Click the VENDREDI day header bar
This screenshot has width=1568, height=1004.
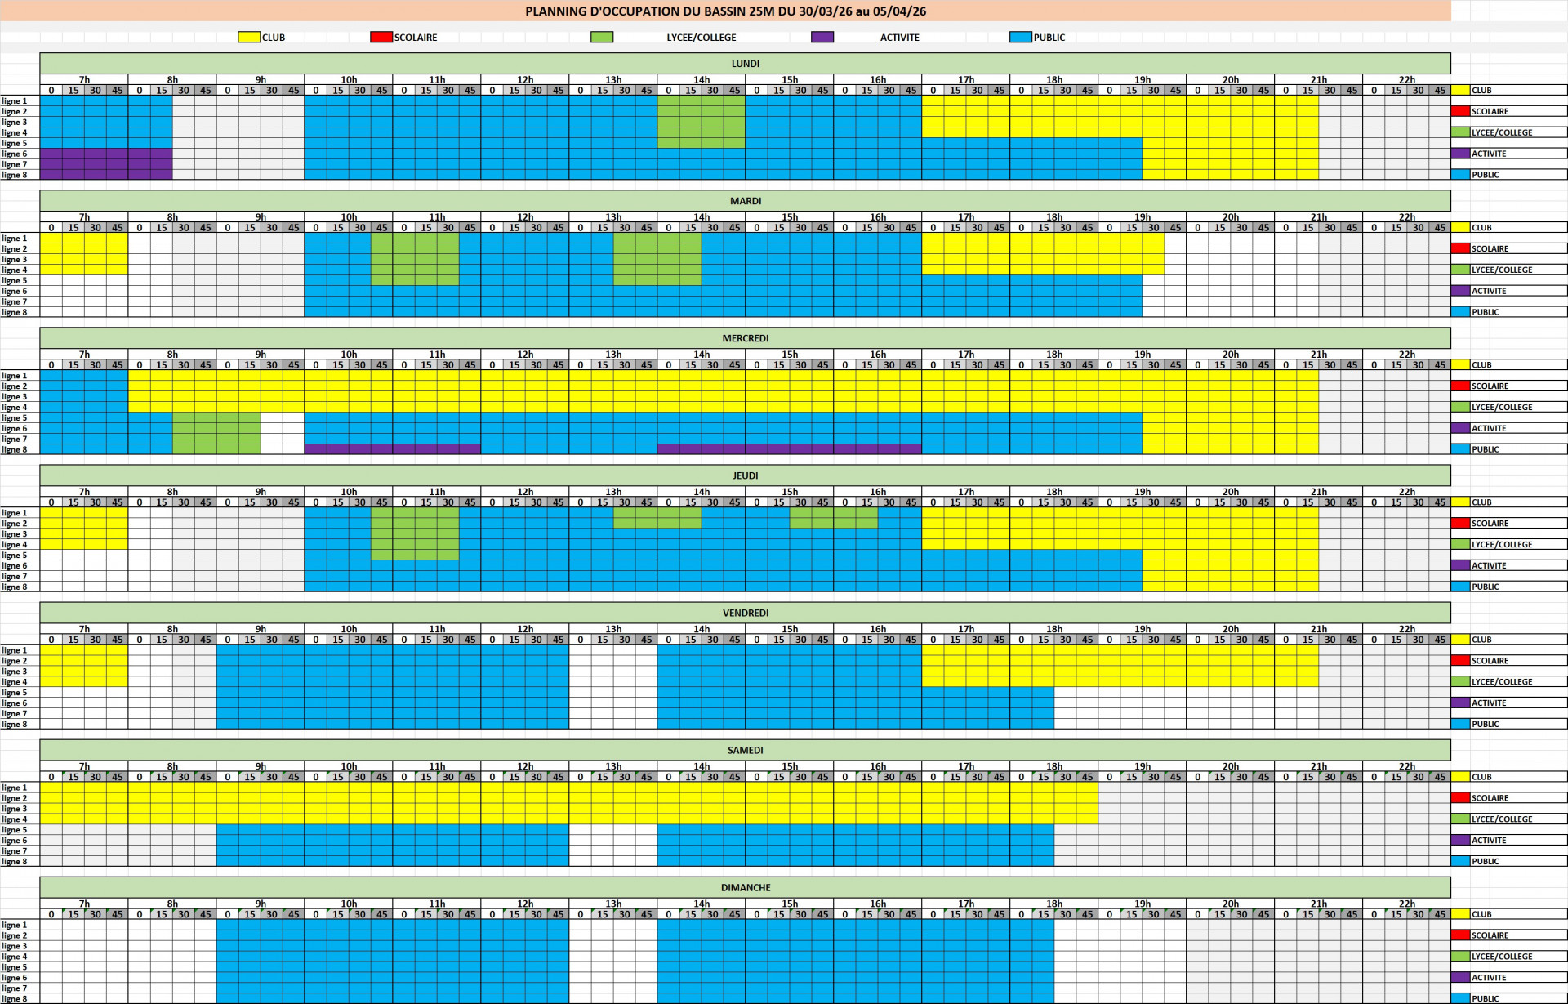745,613
